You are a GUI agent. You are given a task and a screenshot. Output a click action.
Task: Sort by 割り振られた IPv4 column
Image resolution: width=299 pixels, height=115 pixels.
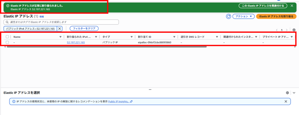tap(96, 37)
